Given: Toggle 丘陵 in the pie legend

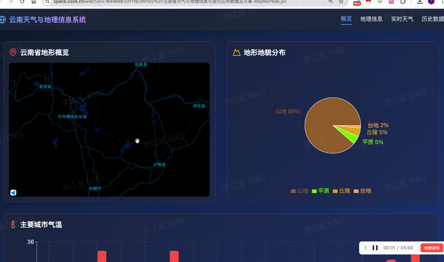Looking at the screenshot, I should (x=341, y=191).
